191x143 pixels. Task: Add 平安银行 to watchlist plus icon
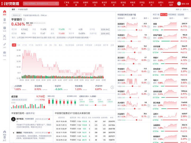(x=24, y=19)
